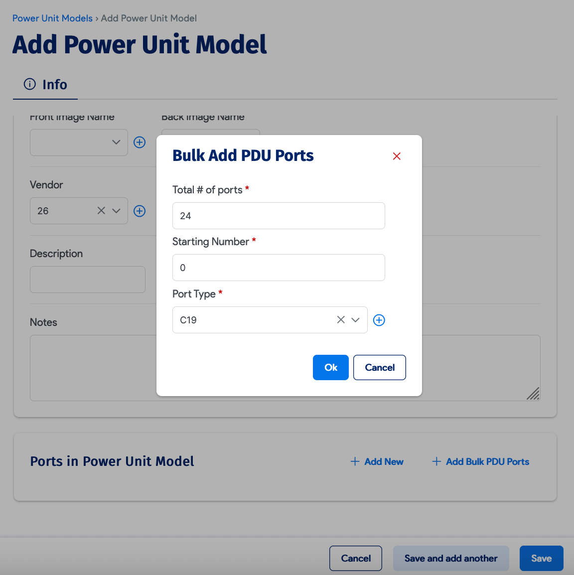Open the Front Image Name dropdown

(116, 142)
